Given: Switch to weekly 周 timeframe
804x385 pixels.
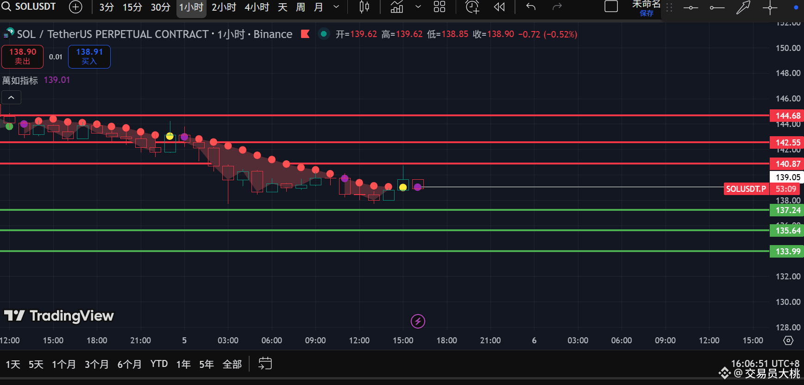Looking at the screenshot, I should click(x=301, y=7).
